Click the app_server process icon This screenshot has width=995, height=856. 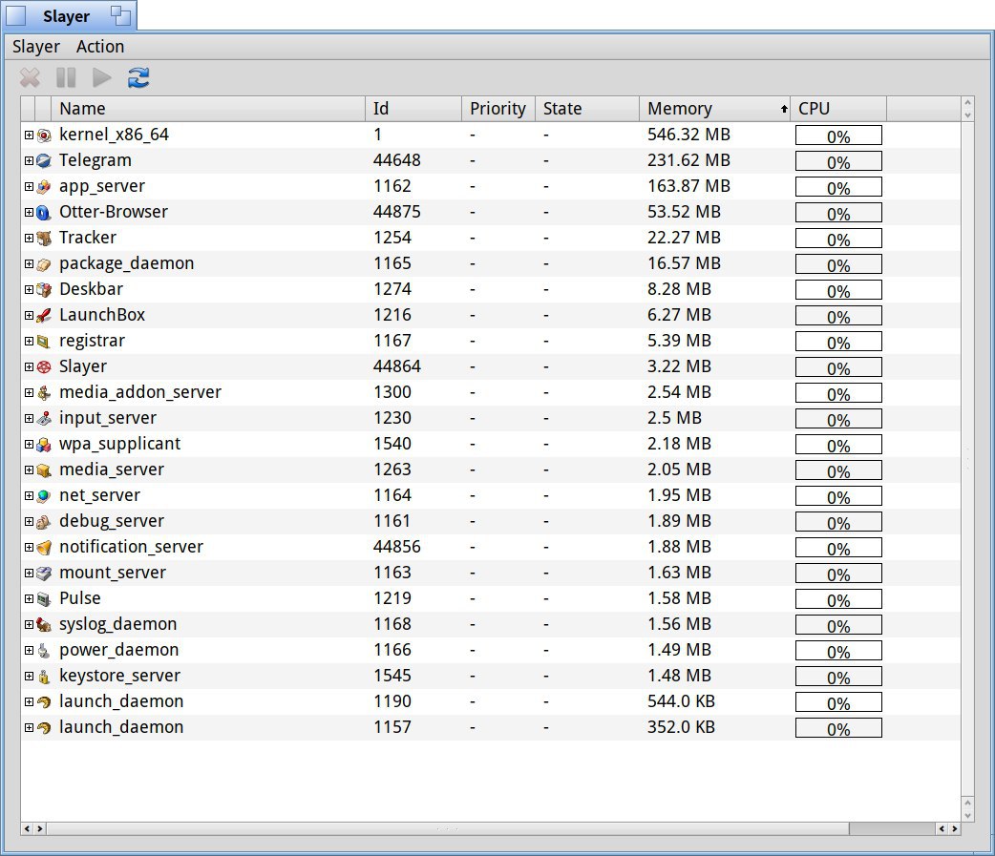(x=44, y=186)
